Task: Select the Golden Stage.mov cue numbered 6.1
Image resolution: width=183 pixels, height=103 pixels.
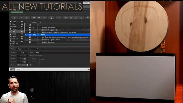Action: point(49,27)
